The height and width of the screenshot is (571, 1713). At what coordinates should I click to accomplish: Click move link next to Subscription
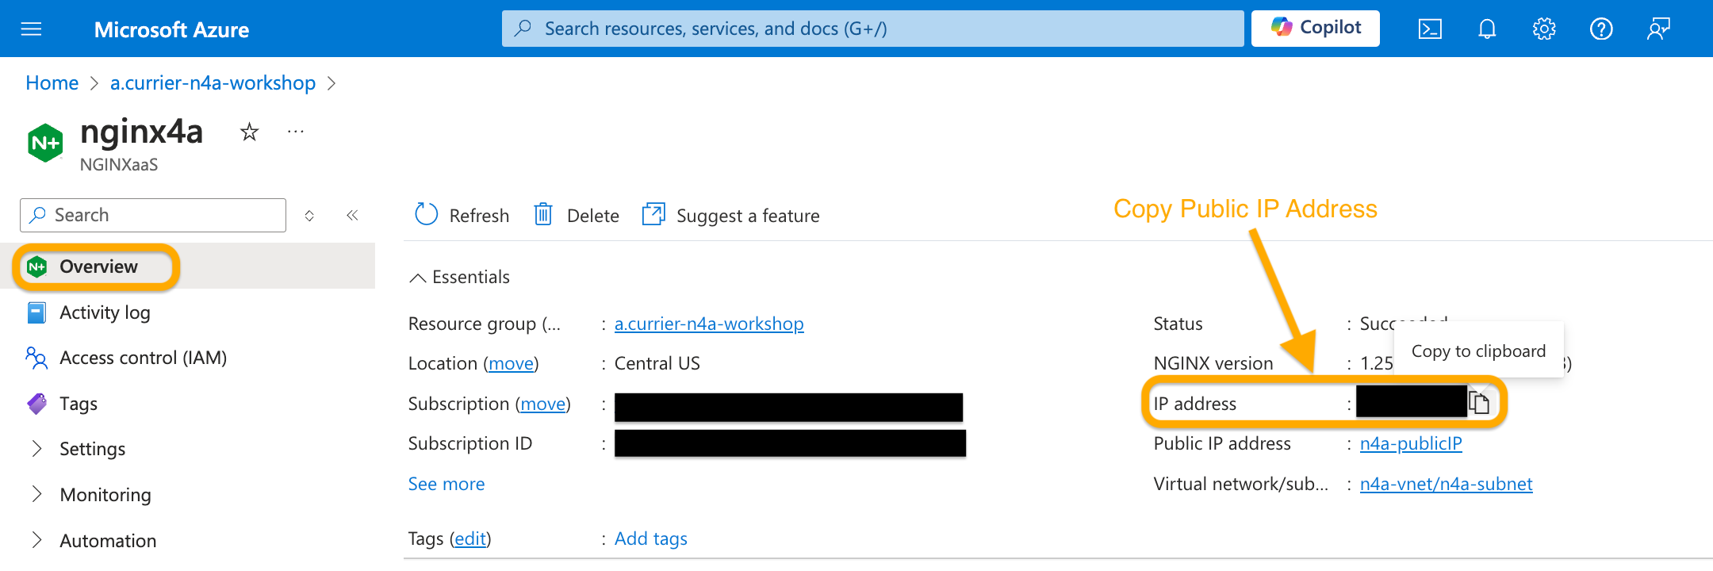543,404
